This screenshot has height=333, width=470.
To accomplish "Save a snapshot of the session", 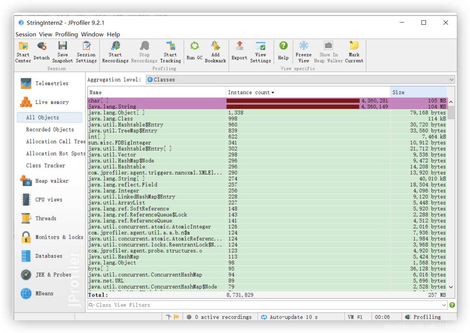I will [63, 52].
